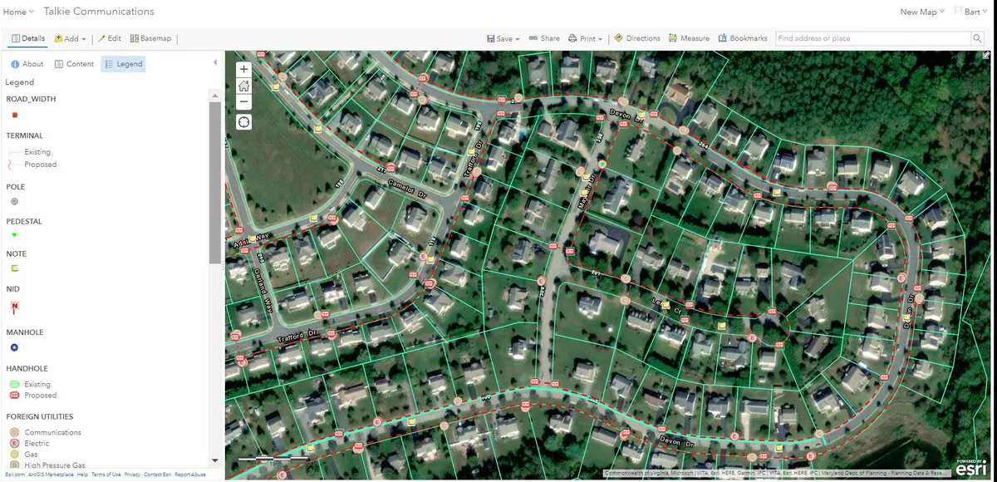Screen dimensions: 997x482
Task: View saved Bookmarks
Action: 743,38
